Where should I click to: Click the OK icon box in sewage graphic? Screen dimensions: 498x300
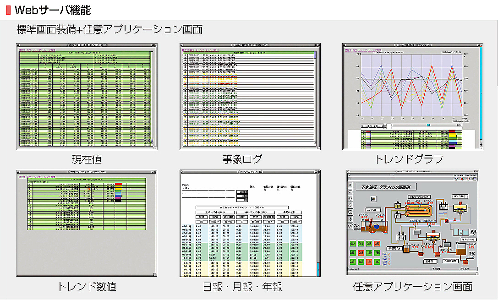[x=373, y=198]
